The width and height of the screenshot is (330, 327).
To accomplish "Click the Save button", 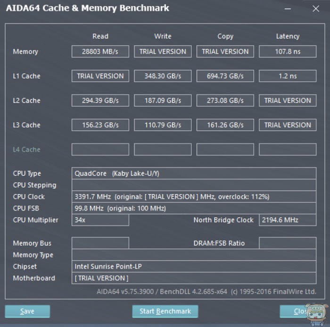I will coord(27,311).
